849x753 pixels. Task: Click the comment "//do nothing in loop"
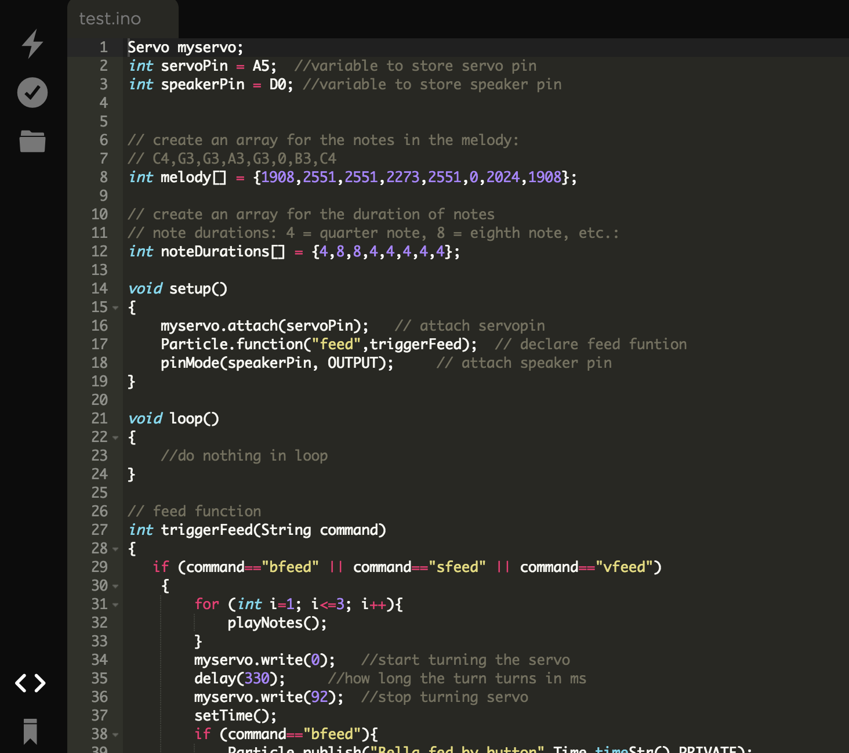coord(244,455)
